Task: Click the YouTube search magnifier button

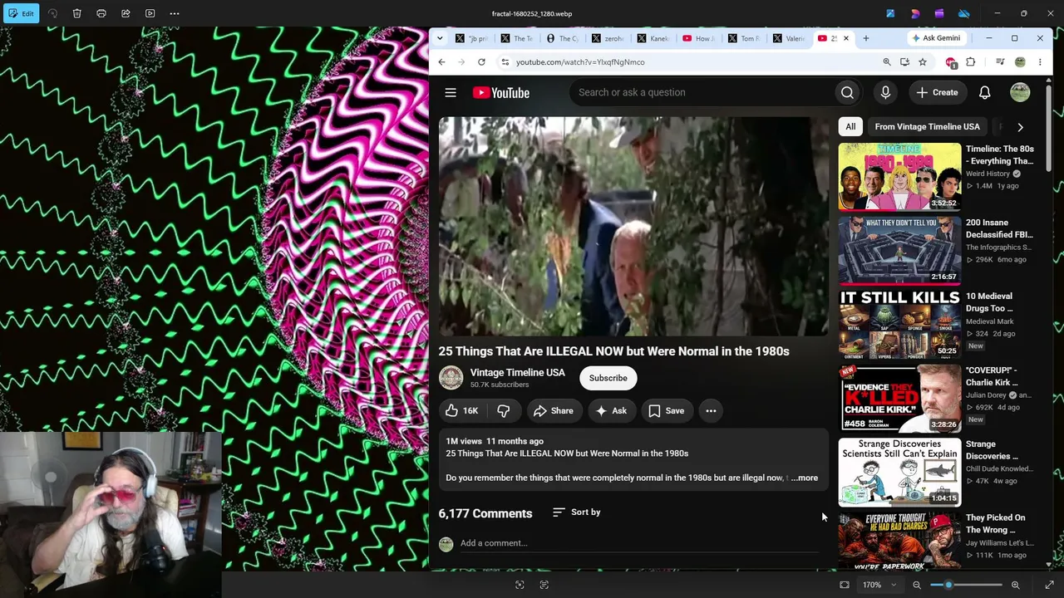Action: 847,92
